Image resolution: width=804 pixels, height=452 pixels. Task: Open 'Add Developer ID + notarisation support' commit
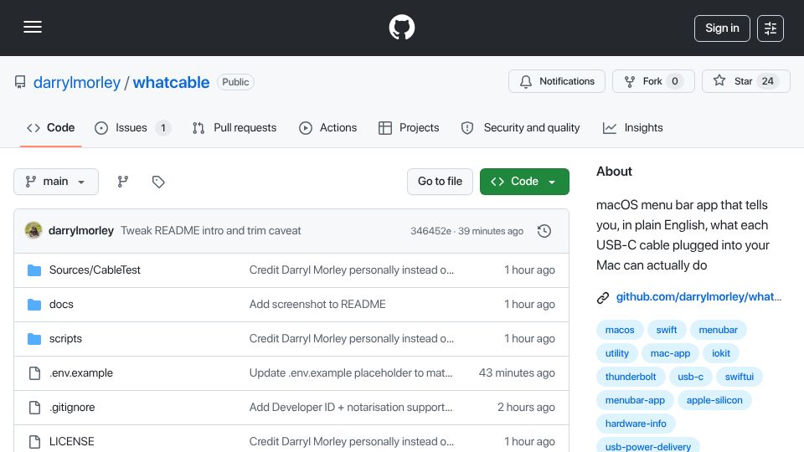pyautogui.click(x=351, y=408)
